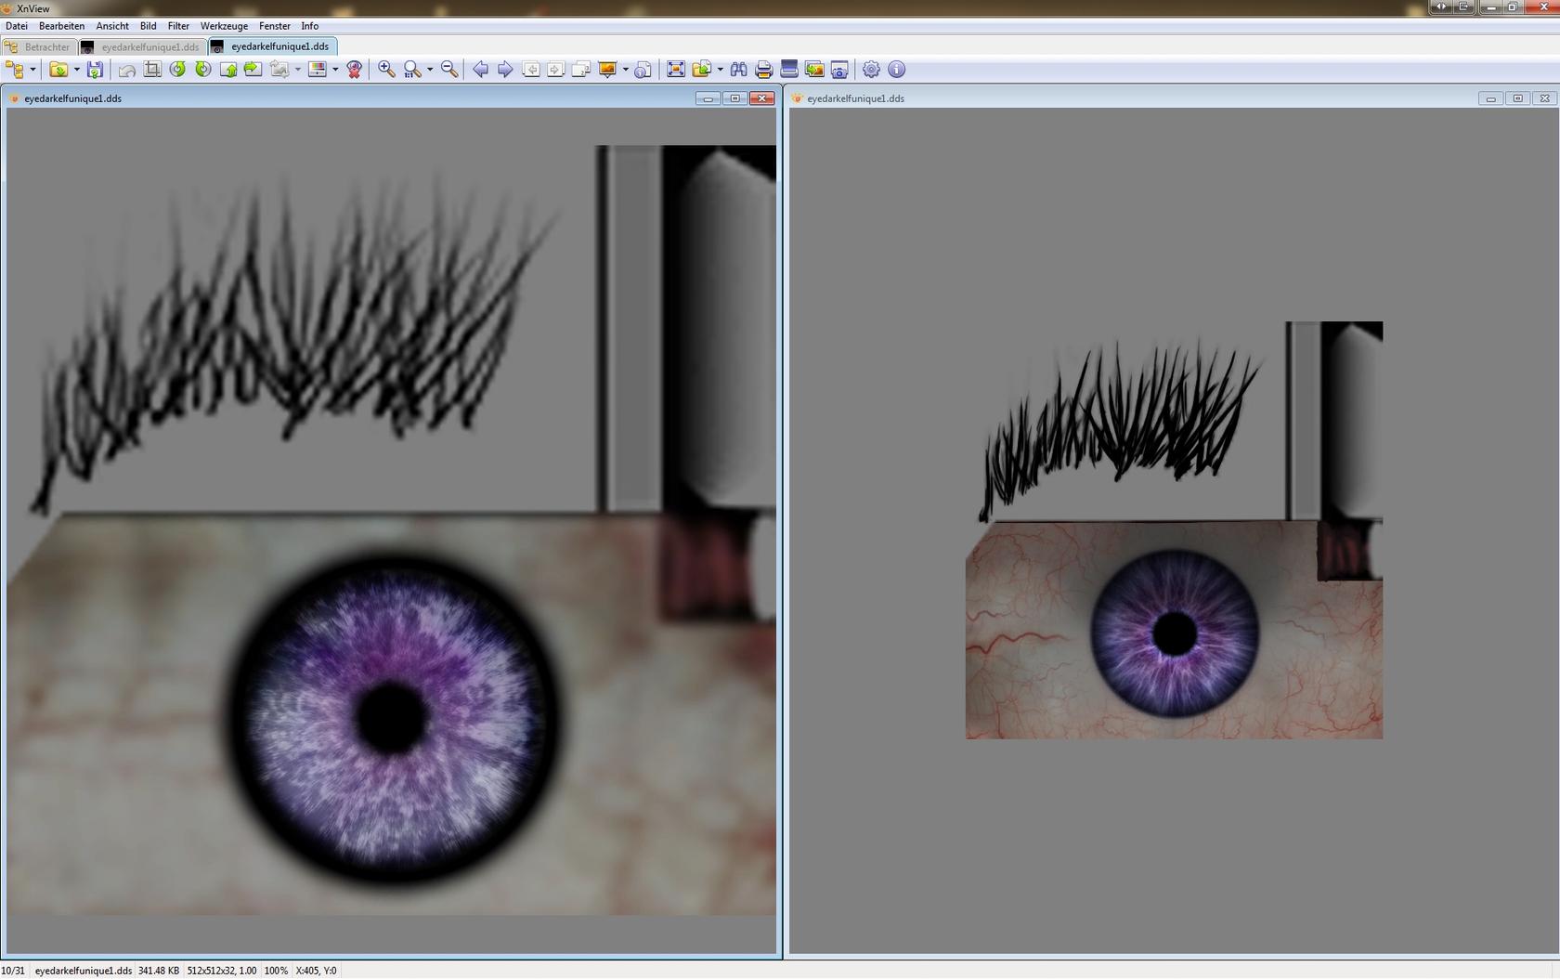This screenshot has height=979, width=1560.
Task: Zoom out with magnifier minus icon
Action: pyautogui.click(x=449, y=70)
